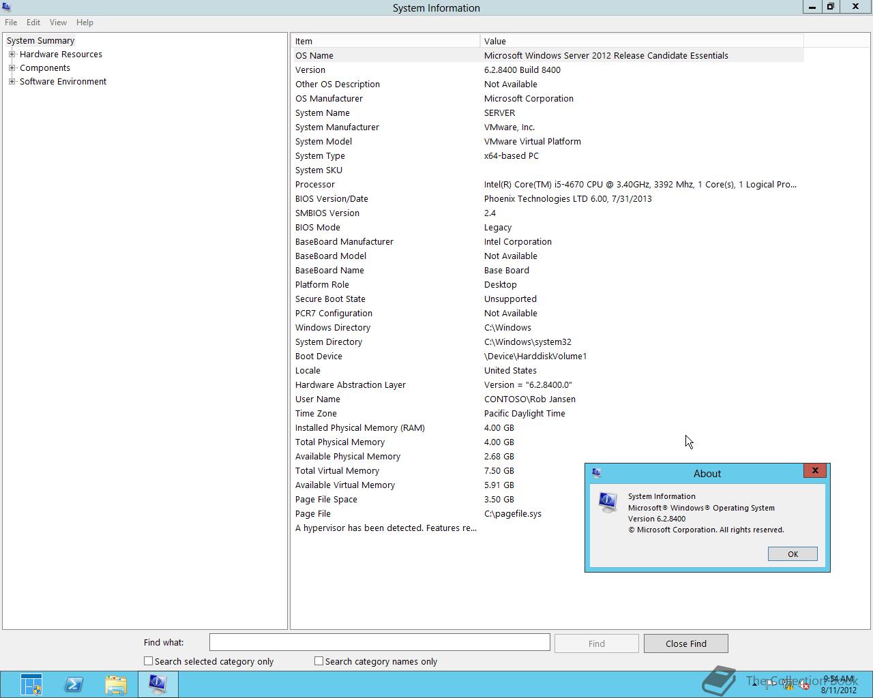Viewport: 873px width, 698px height.
Task: Click the Intel Core i5-4670 value
Action: tap(640, 184)
